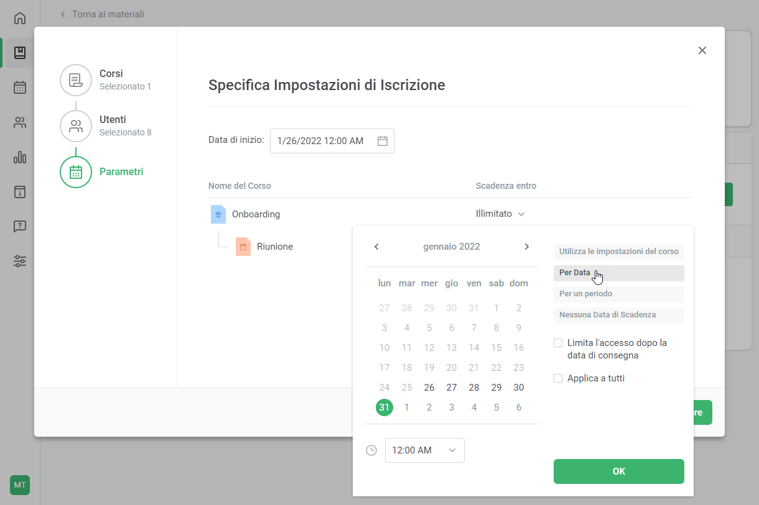Open the home icon in sidebar
Image resolution: width=759 pixels, height=505 pixels.
click(x=20, y=18)
